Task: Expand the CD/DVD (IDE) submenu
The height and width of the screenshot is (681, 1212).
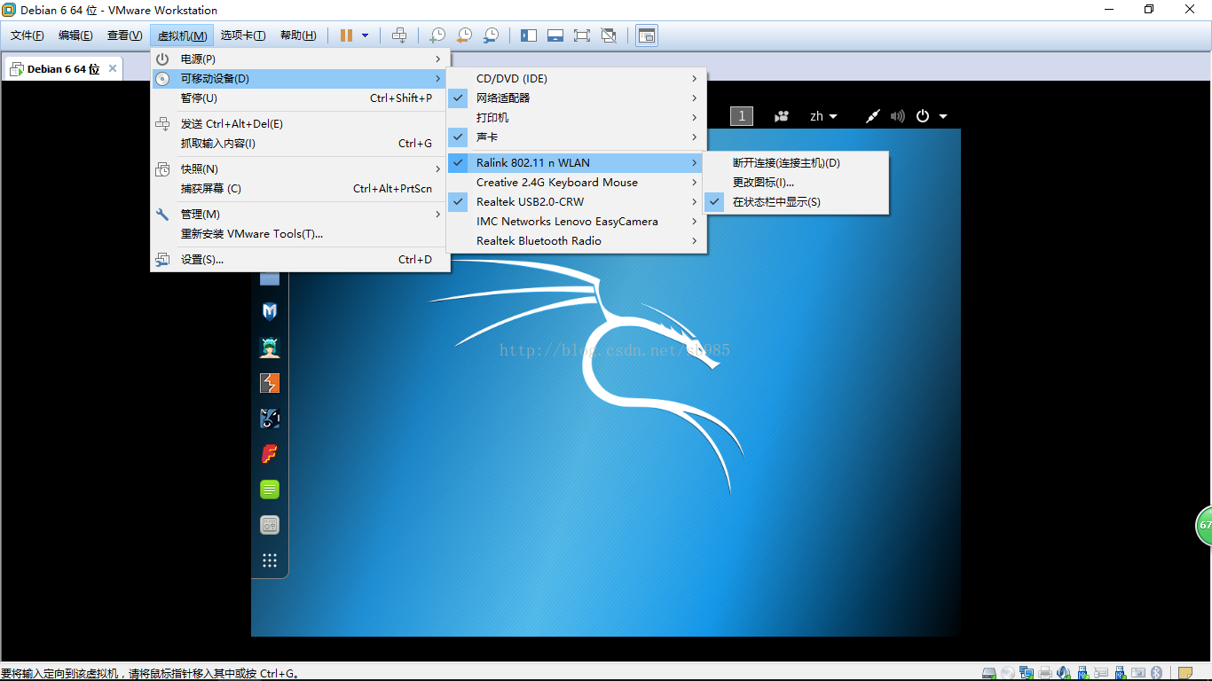Action: coord(576,78)
